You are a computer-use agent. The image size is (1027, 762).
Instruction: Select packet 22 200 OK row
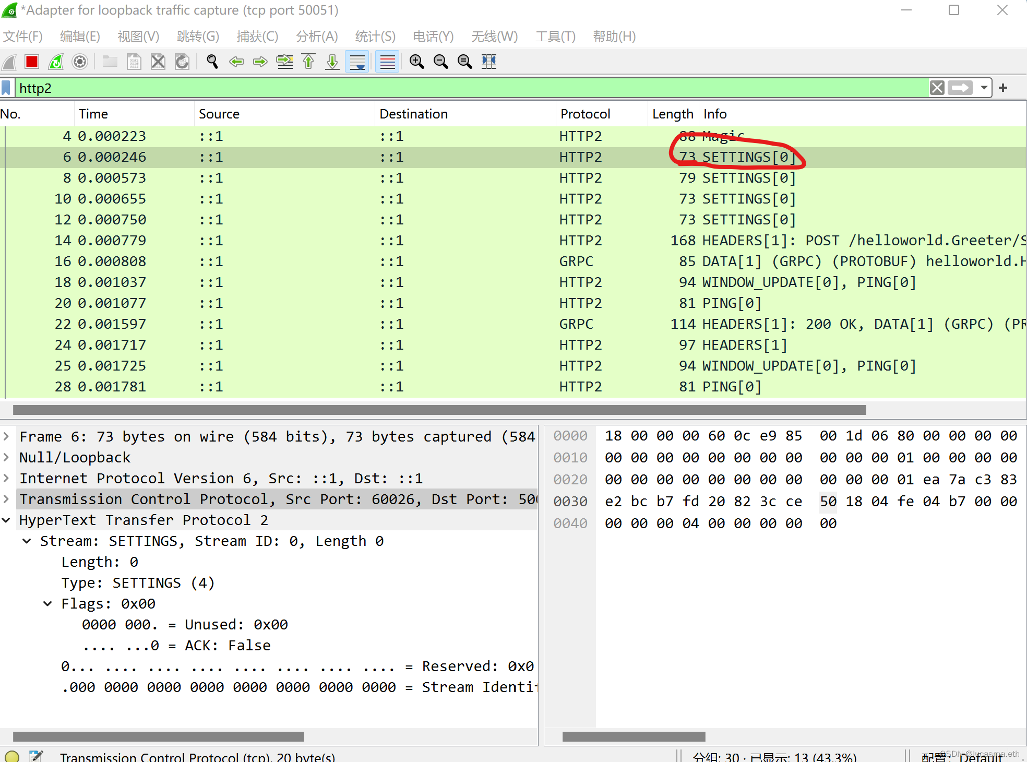coord(513,324)
